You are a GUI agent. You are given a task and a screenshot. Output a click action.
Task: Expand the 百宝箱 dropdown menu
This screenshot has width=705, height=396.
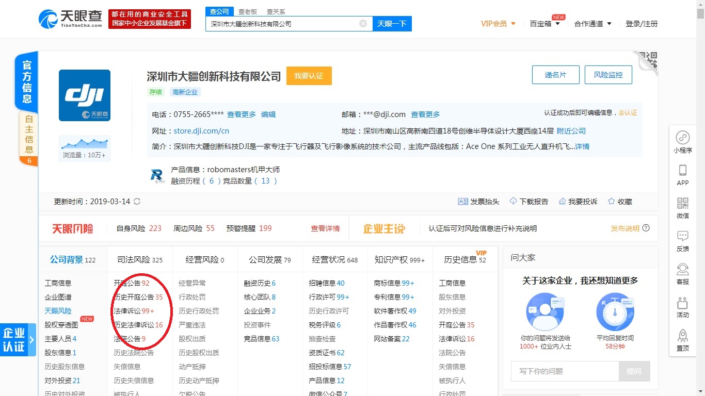[x=545, y=24]
